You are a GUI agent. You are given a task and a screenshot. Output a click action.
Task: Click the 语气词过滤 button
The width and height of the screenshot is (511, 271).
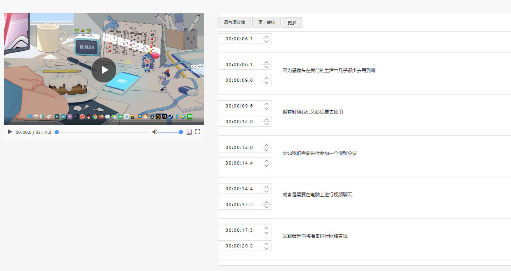234,22
